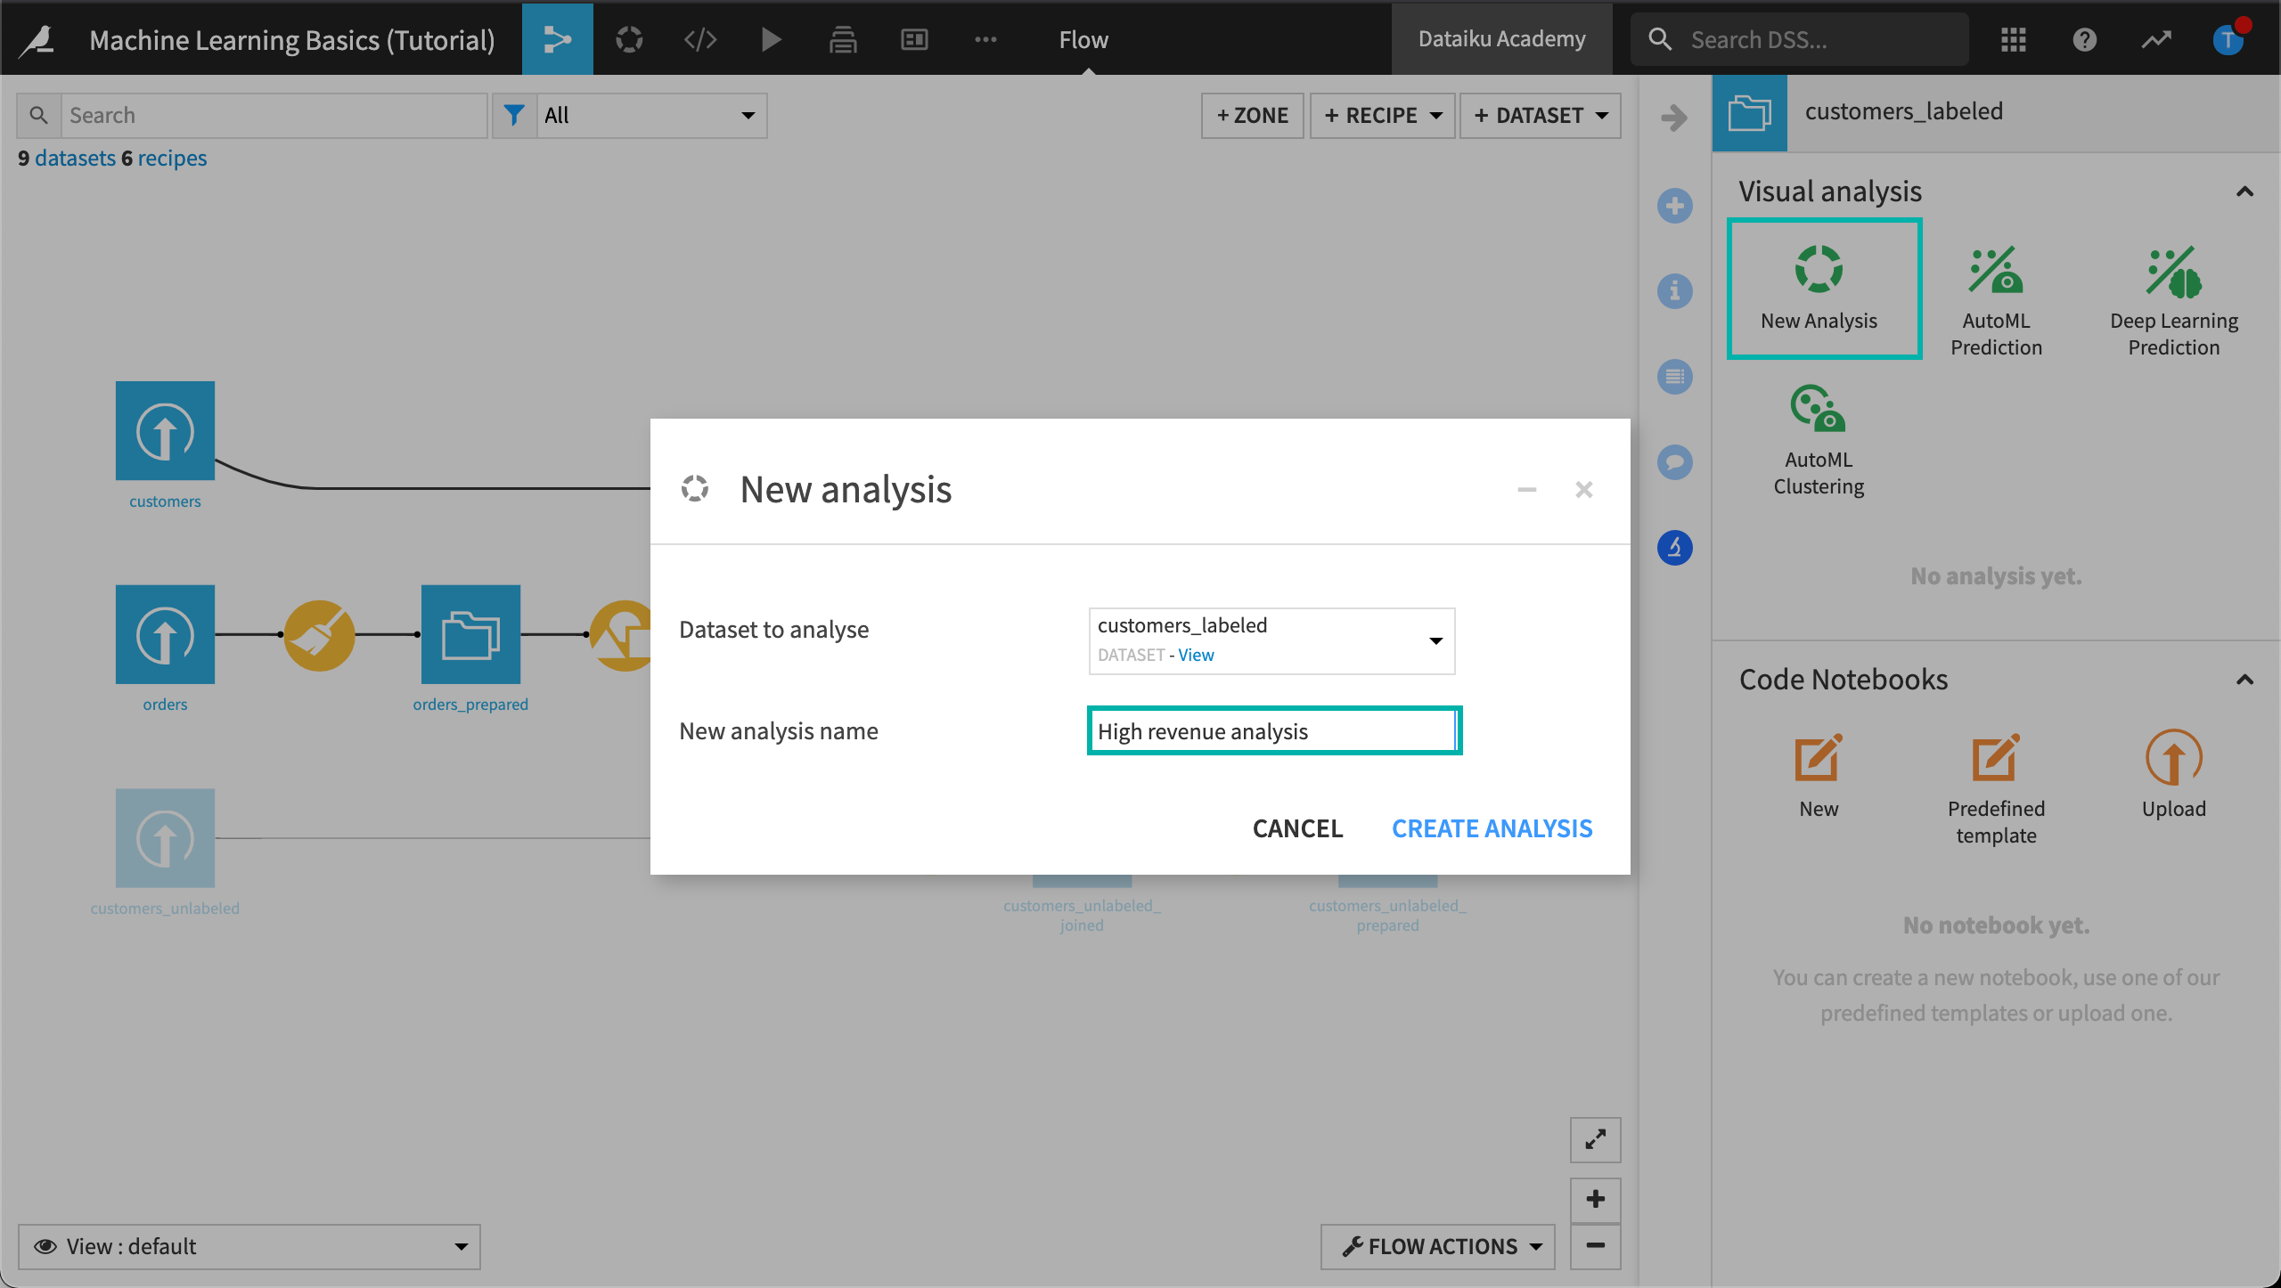
Task: Click the plus Actions side tab icon
Action: point(1675,206)
